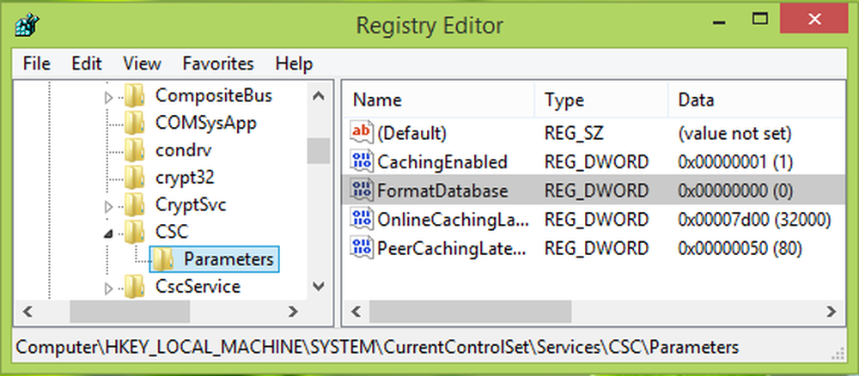Image resolution: width=859 pixels, height=376 pixels.
Task: Click the values pane horizontal scrollbar right arrow
Action: 832,312
